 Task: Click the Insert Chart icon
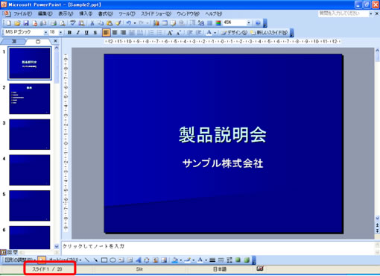pos(156,23)
